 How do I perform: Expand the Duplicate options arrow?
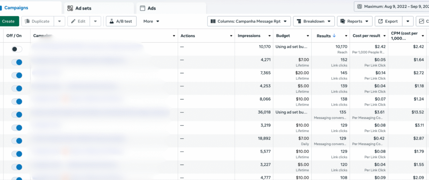[60, 21]
